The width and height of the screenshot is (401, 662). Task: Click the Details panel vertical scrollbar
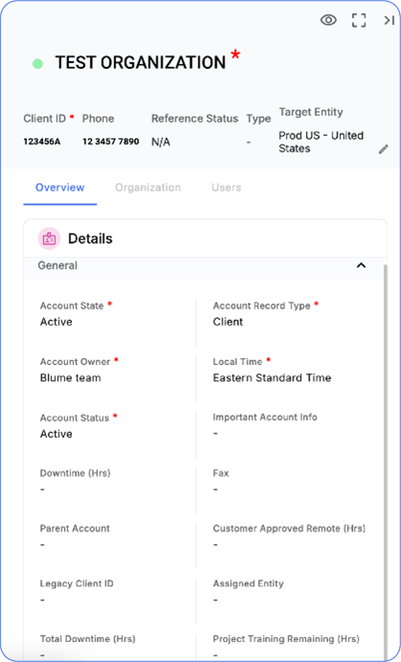[x=385, y=460]
